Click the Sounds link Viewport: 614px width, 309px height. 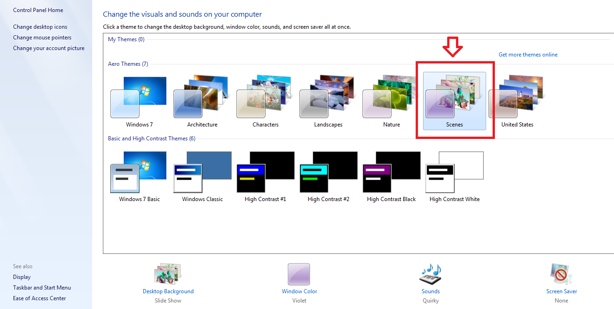430,291
